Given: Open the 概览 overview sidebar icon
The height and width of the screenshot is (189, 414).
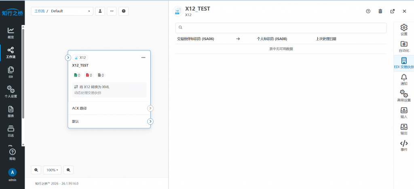Looking at the screenshot, I should tap(11, 33).
